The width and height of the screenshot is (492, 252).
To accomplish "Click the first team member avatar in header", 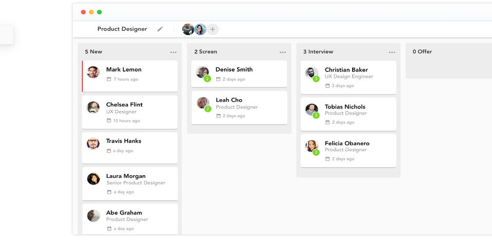I will [x=188, y=30].
